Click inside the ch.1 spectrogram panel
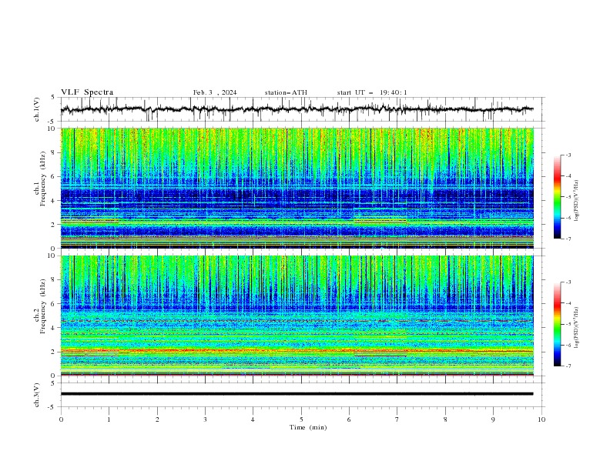 tap(297, 188)
